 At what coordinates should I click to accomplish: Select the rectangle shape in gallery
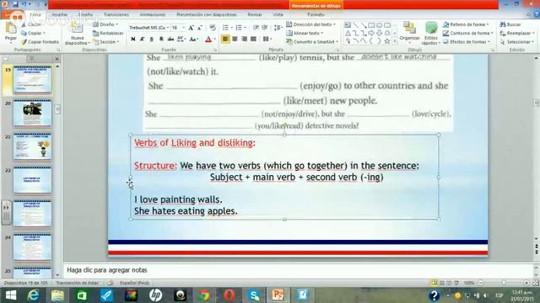pyautogui.click(x=371, y=25)
